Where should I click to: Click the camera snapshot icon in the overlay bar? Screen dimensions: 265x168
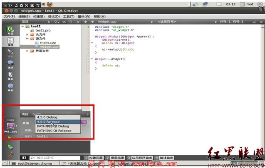22,5
